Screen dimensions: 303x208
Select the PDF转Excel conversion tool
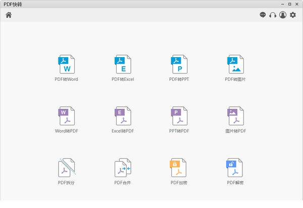click(x=123, y=64)
